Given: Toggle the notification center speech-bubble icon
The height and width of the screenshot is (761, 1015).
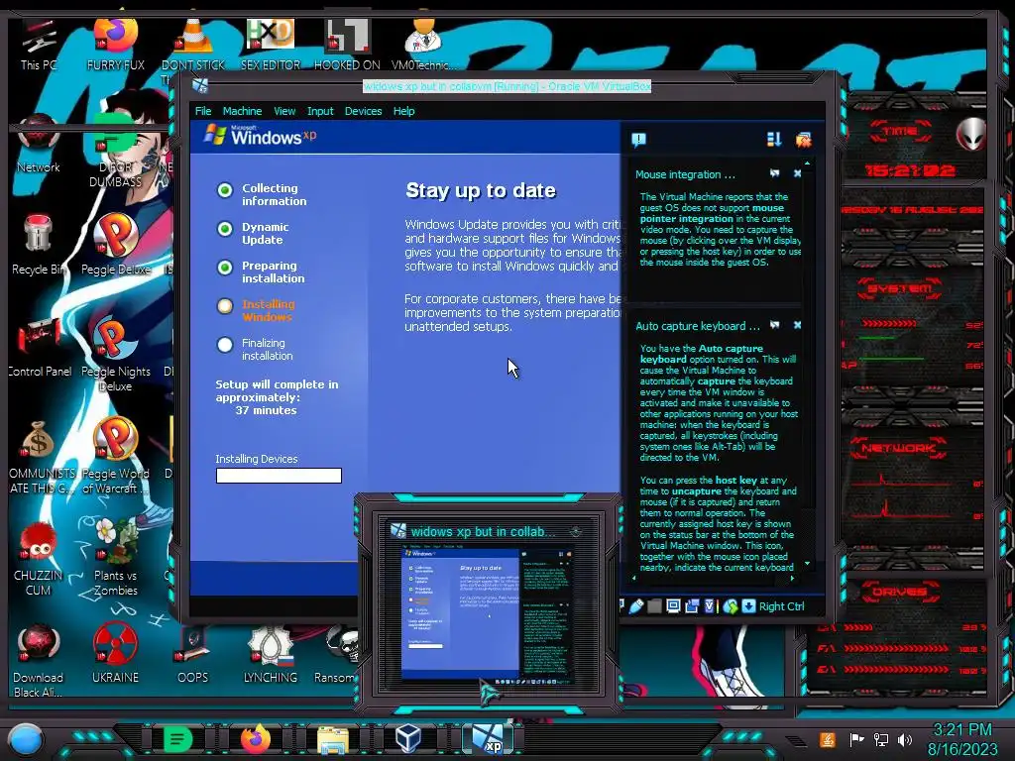Looking at the screenshot, I should 638,139.
